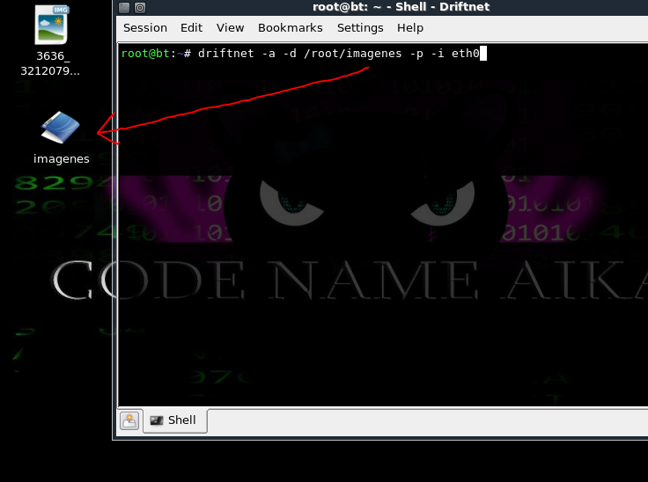Click the title bar text 'root@bt: ~ - Shell - Driftnet'
The width and height of the screenshot is (648, 482).
pyautogui.click(x=401, y=7)
